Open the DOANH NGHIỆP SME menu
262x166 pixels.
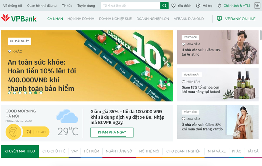tap(115, 19)
